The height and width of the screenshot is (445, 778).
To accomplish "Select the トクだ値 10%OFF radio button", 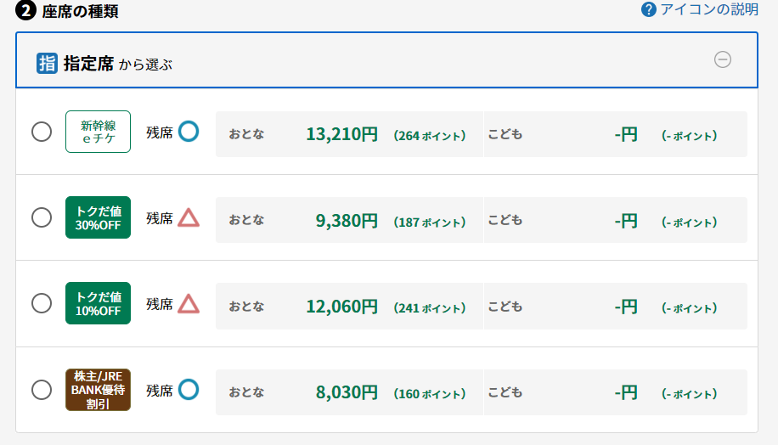I will (42, 304).
